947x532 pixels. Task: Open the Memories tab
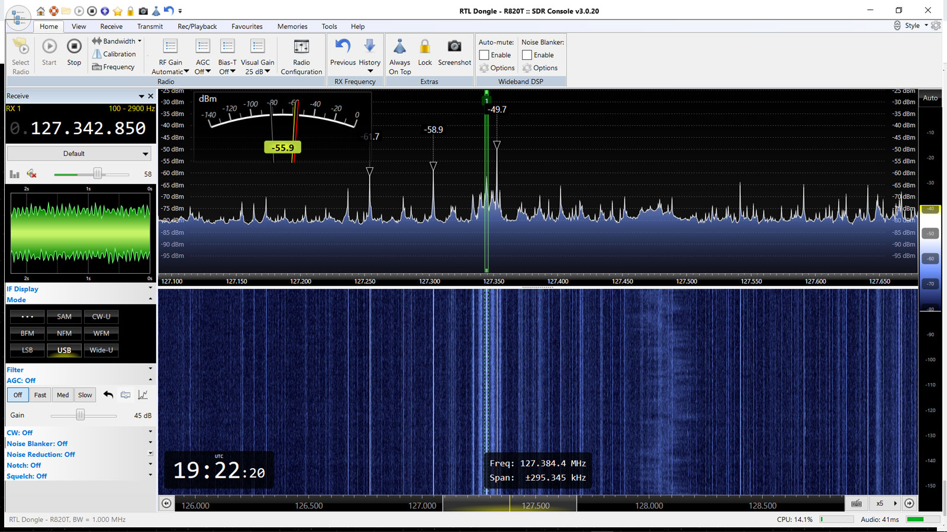(292, 26)
